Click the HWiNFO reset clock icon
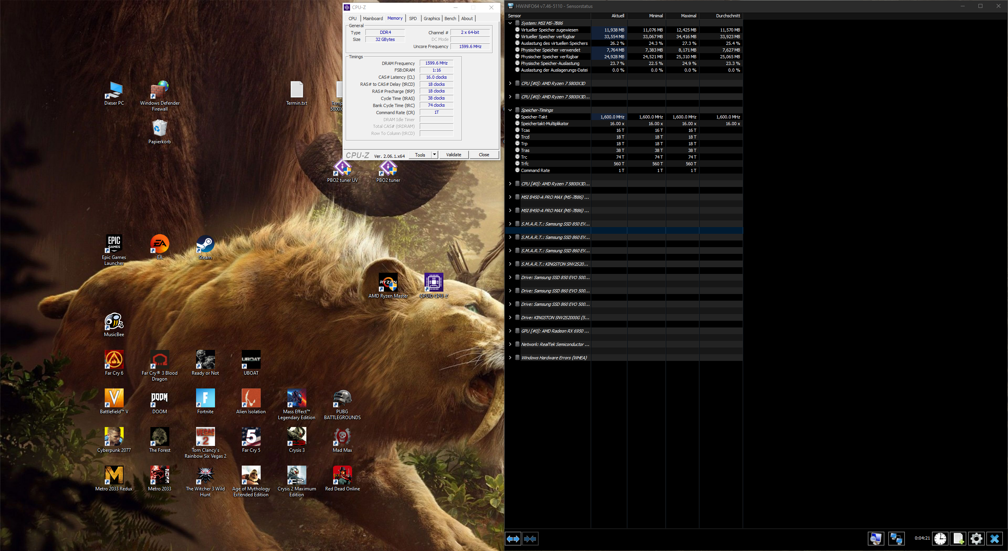 pyautogui.click(x=940, y=538)
